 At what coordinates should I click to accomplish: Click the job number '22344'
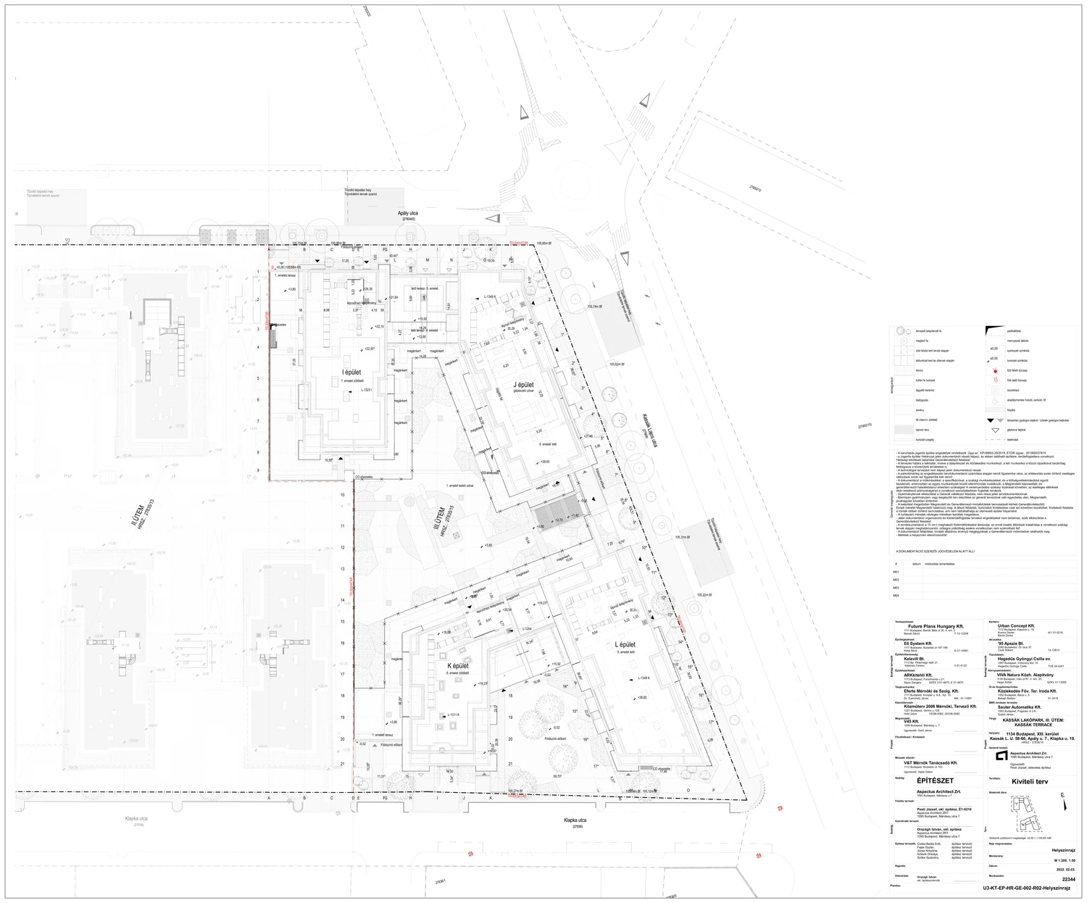1069,878
